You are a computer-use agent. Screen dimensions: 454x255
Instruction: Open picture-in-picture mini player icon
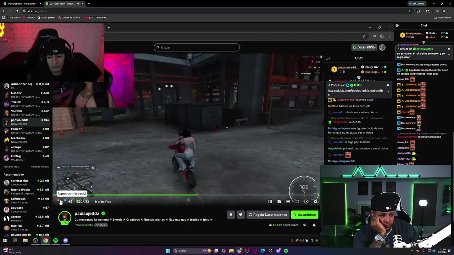[270, 202]
